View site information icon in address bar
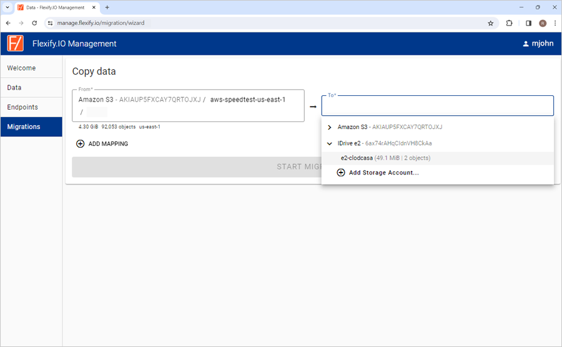The height and width of the screenshot is (347, 562). pyautogui.click(x=50, y=23)
